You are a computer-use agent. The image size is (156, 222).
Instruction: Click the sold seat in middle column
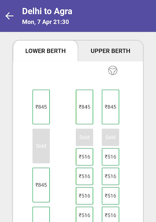tap(84, 137)
